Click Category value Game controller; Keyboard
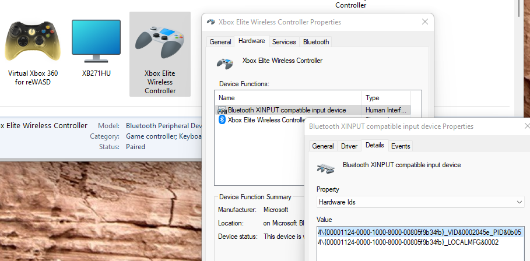 [164, 136]
